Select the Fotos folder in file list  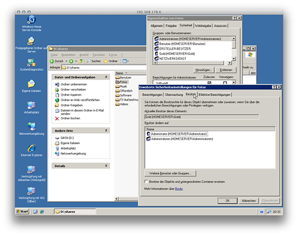point(123,82)
